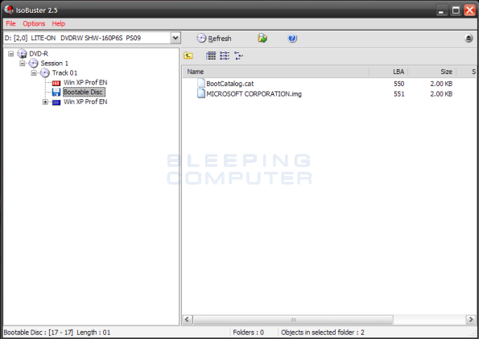
Task: Collapse the Session 1 node
Action: tap(23, 64)
